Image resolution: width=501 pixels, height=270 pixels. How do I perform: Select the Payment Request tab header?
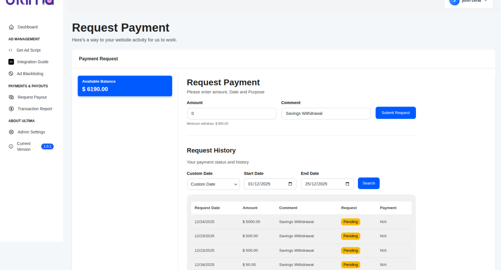tap(98, 58)
